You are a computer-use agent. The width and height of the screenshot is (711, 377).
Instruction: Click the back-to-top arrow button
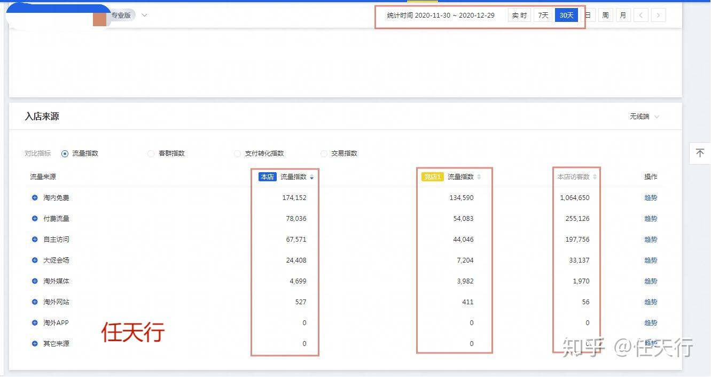(x=700, y=153)
